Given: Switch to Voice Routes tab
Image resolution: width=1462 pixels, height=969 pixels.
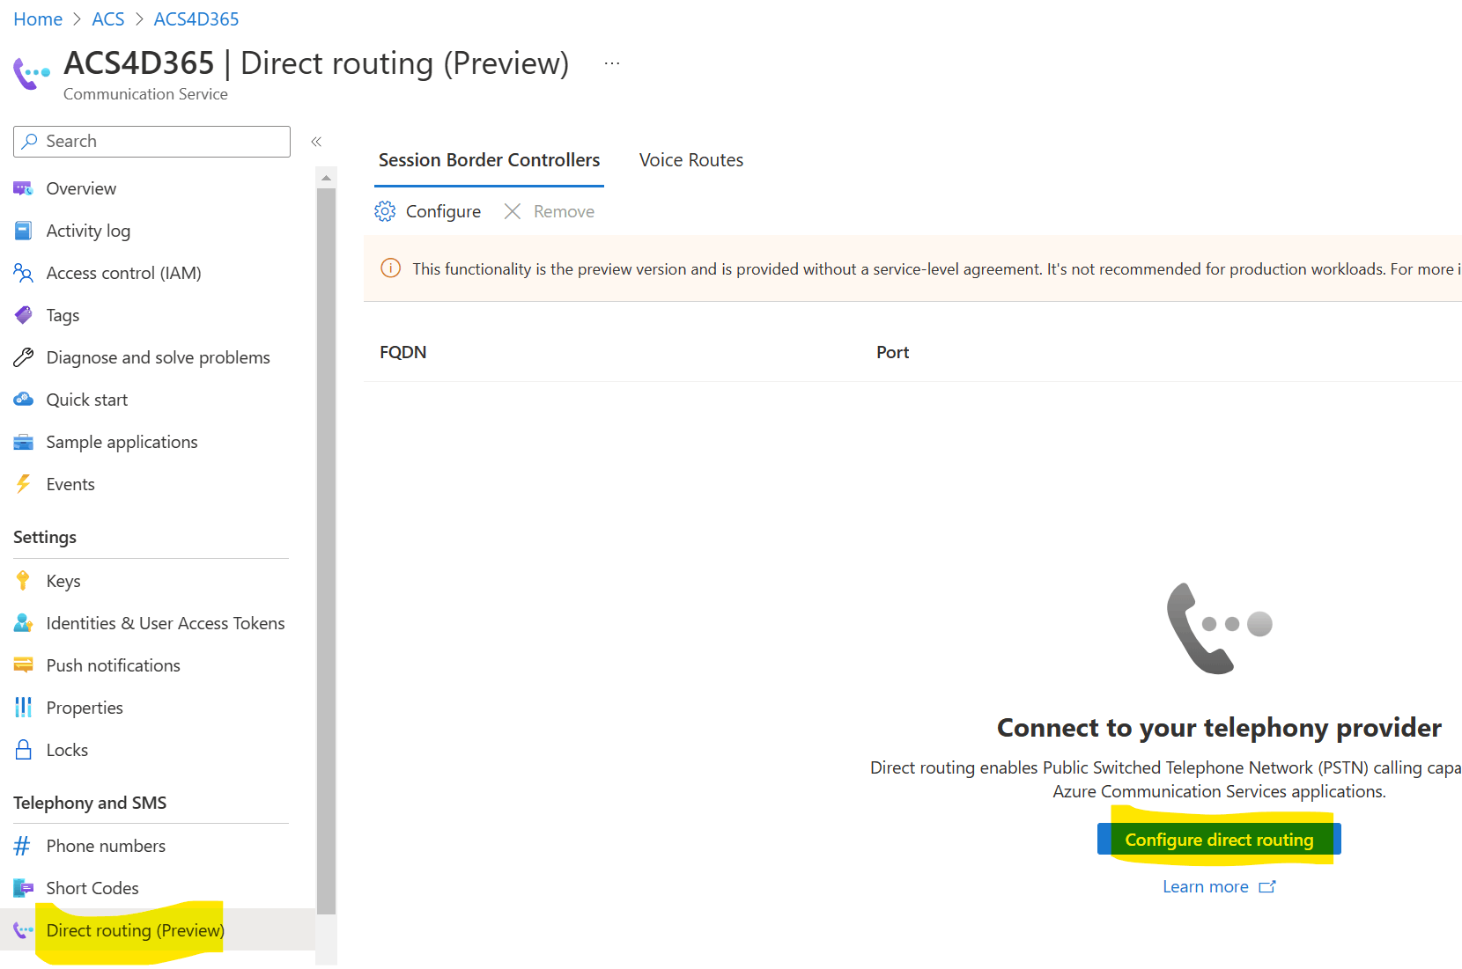Looking at the screenshot, I should click(691, 160).
